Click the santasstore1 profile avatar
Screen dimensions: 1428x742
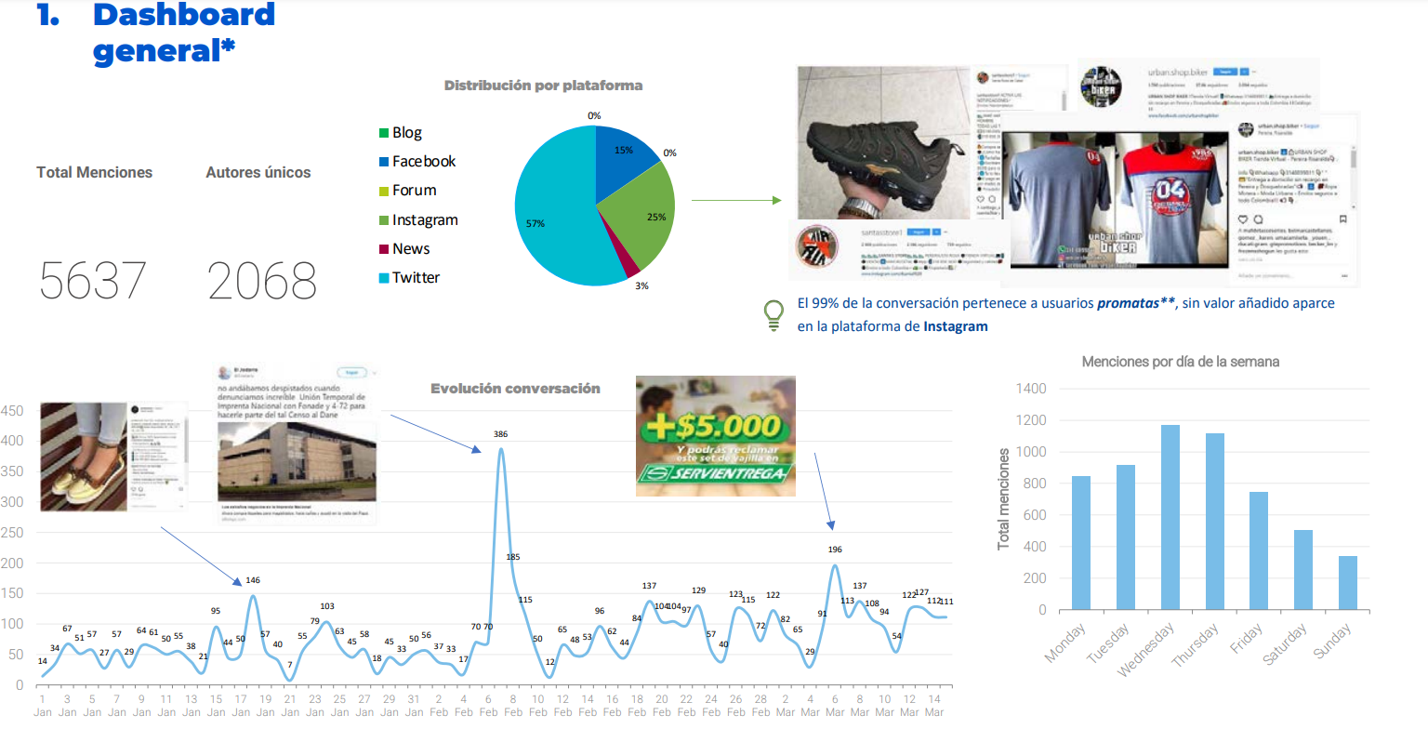coord(818,247)
